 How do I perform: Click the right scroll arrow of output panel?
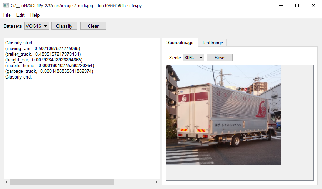coord(156,182)
